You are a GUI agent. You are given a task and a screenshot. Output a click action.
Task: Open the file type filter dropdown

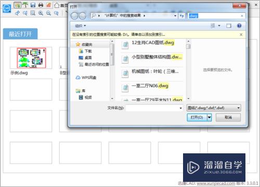pos(214,108)
